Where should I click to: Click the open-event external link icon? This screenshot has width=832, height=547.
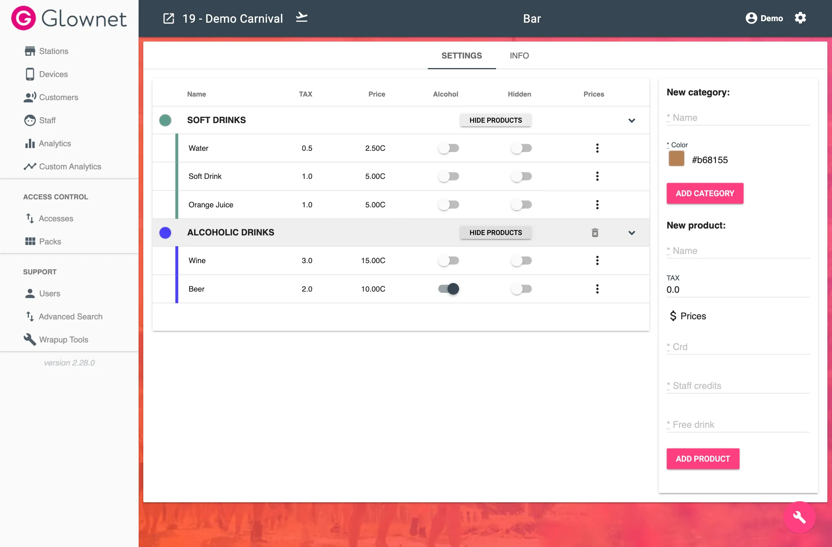[169, 18]
